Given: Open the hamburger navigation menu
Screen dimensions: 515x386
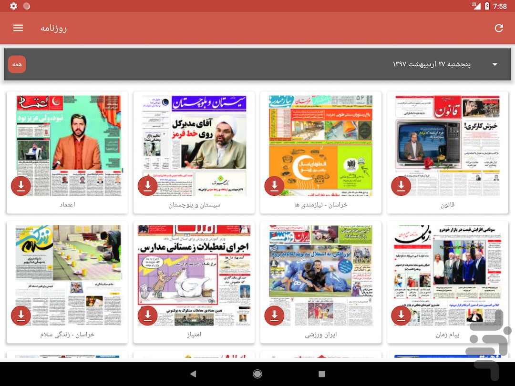Looking at the screenshot, I should pos(18,28).
